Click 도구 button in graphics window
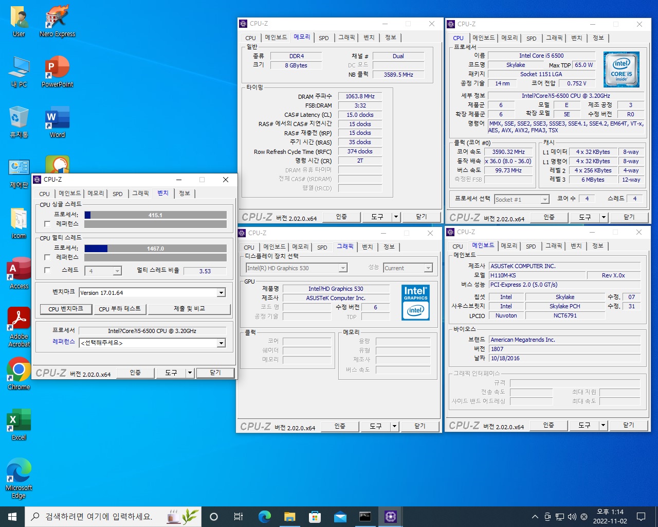 click(375, 426)
